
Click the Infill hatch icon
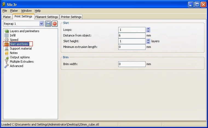click(7, 35)
